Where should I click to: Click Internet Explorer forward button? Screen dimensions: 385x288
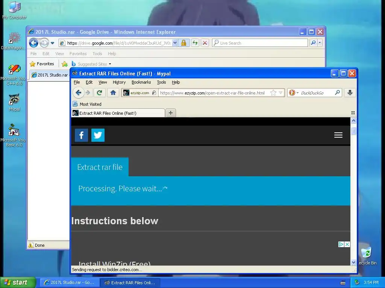pyautogui.click(x=44, y=43)
